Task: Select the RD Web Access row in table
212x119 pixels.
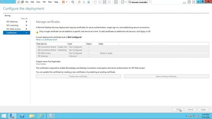Action: (123, 53)
